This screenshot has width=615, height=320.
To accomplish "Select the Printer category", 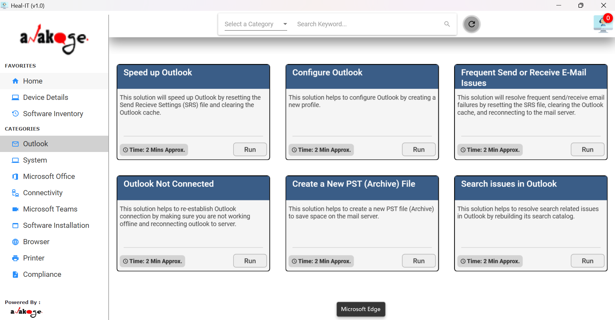I will coord(54,258).
